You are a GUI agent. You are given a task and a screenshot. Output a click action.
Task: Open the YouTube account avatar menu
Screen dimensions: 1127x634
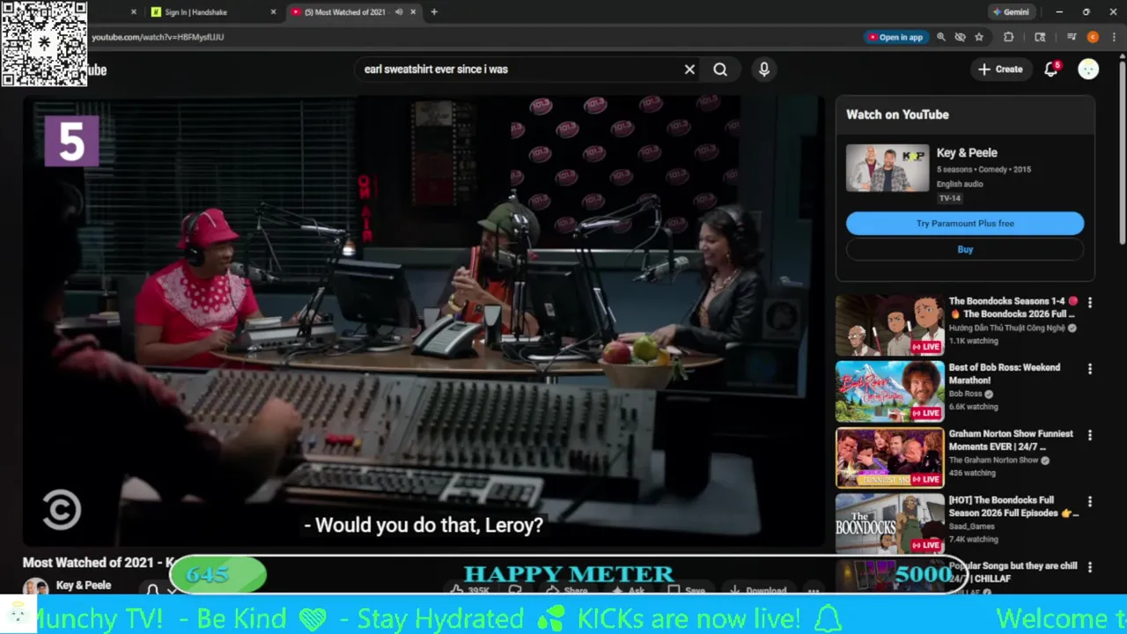tap(1088, 70)
